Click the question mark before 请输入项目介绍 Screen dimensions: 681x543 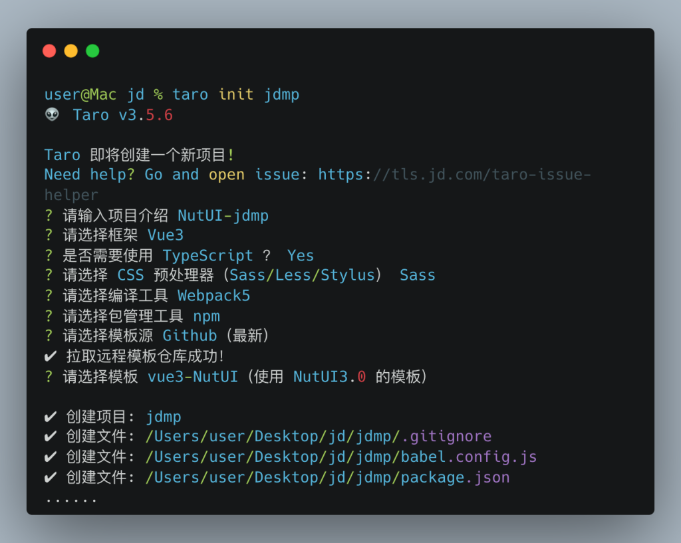[49, 215]
